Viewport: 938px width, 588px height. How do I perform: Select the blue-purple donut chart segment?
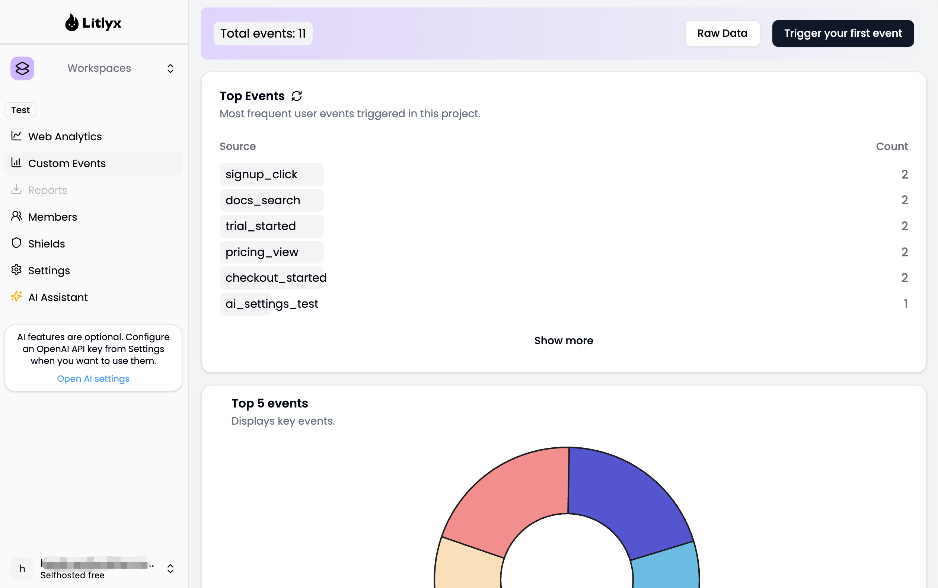(x=630, y=502)
